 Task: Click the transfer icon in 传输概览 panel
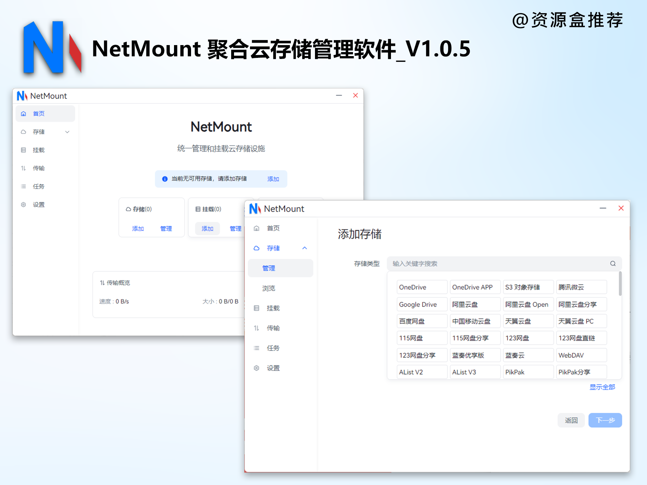point(102,283)
